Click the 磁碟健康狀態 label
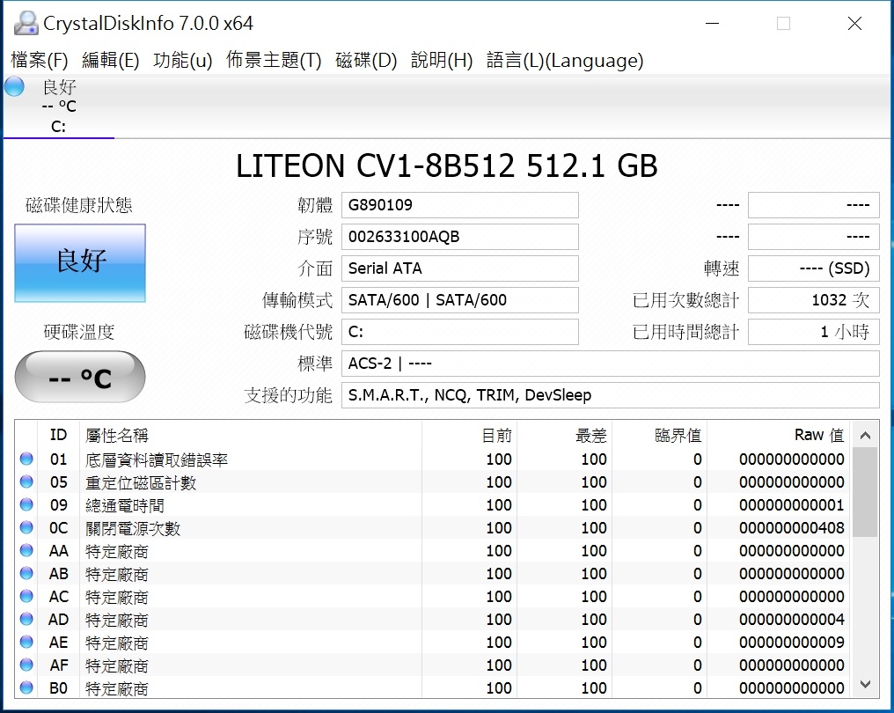The image size is (894, 713). tap(78, 205)
